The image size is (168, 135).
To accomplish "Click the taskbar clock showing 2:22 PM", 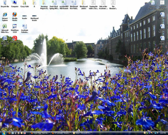I will pos(163,133).
